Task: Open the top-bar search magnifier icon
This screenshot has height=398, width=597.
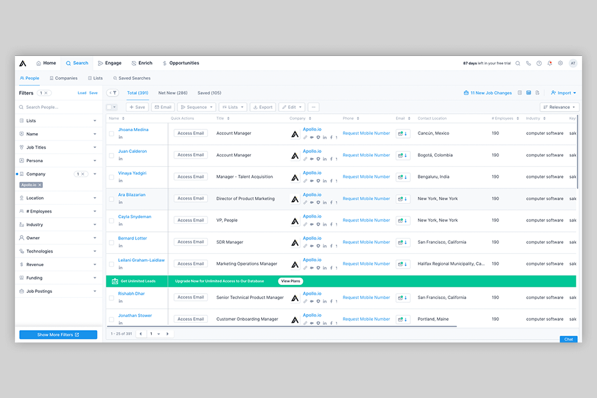Action: tap(518, 63)
